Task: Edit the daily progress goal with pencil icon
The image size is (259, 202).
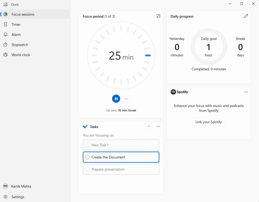Action: click(x=246, y=16)
